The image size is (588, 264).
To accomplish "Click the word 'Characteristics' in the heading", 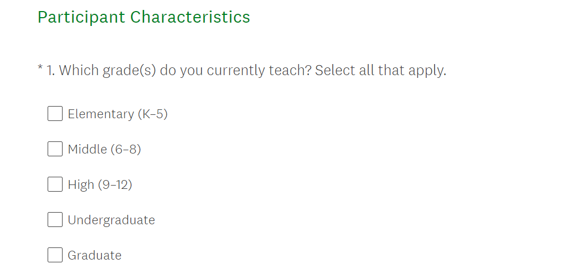I will (190, 17).
